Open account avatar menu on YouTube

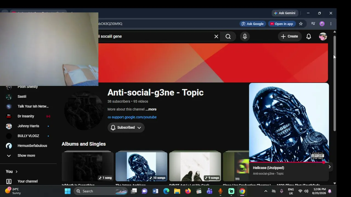pyautogui.click(x=323, y=36)
